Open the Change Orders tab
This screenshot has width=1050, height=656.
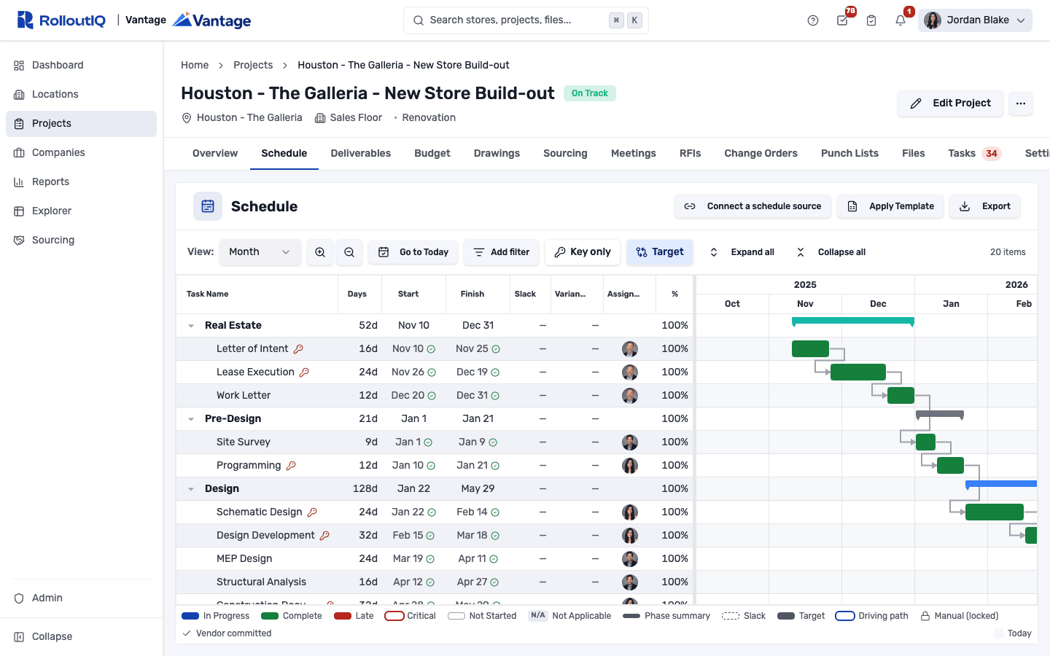coord(761,154)
